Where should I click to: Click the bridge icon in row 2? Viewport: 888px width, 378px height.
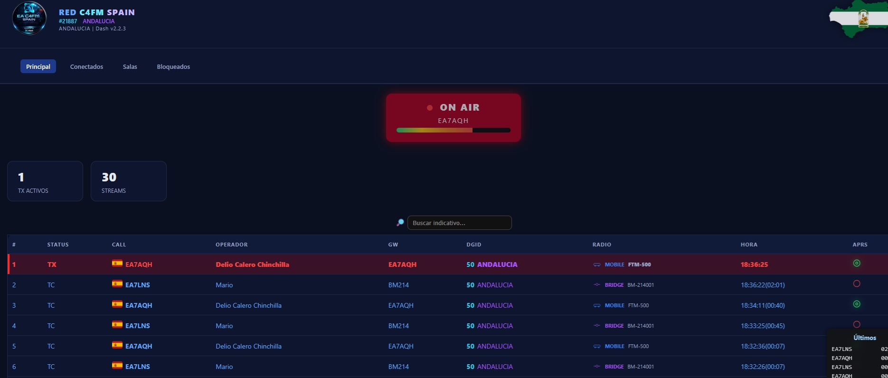[597, 285]
